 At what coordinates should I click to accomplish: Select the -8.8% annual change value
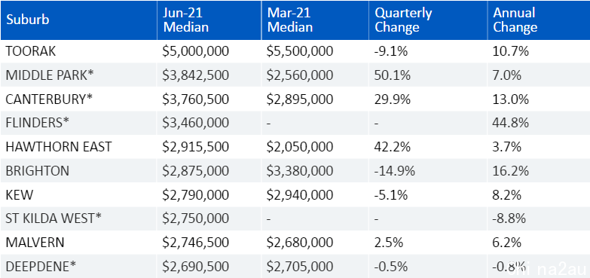click(x=509, y=218)
